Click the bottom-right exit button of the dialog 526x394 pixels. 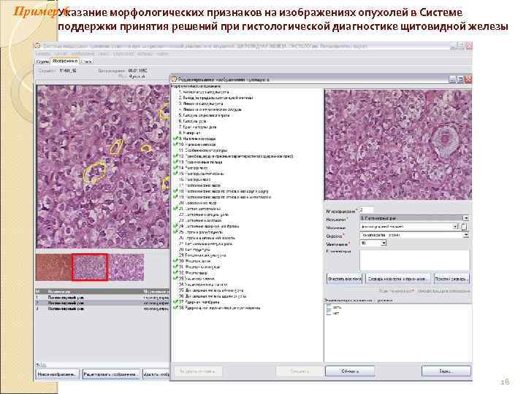click(x=446, y=371)
